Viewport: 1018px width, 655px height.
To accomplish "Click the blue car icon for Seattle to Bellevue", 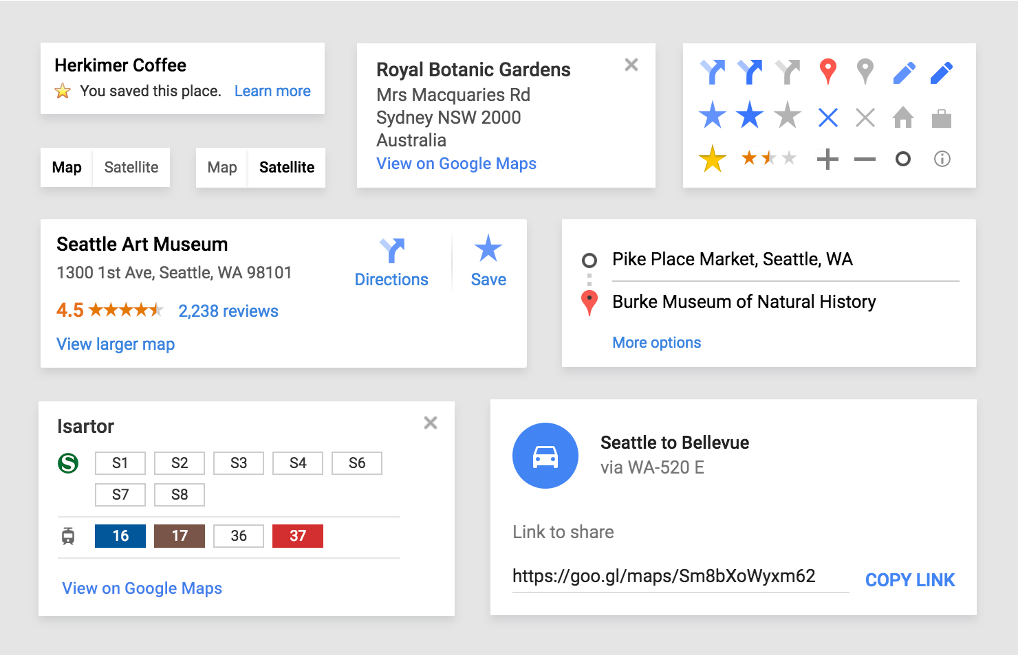I will (545, 456).
